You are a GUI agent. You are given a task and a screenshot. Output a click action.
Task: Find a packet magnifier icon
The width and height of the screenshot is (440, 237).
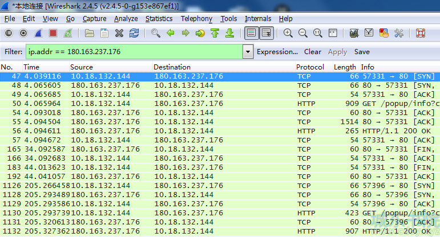point(155,34)
